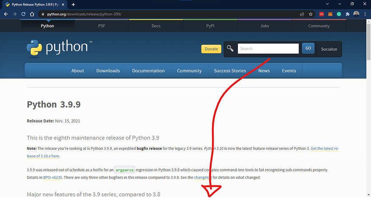Click the yellow Donate button
Screen dimensions: 371x198
tap(211, 49)
